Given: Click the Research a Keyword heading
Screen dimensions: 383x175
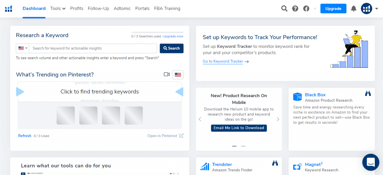Looking at the screenshot, I should click(42, 35).
